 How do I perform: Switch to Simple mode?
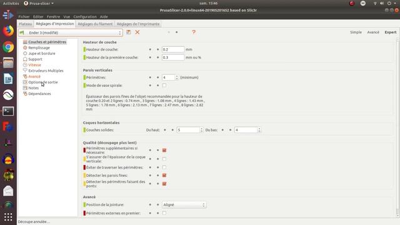coord(356,32)
